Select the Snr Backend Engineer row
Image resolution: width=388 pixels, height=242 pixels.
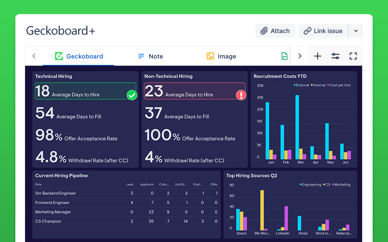pyautogui.click(x=126, y=193)
